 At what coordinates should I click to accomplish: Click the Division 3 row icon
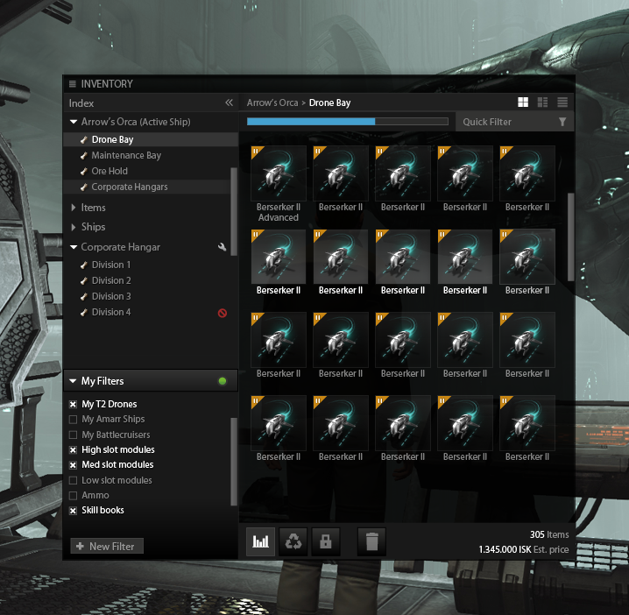click(x=84, y=296)
